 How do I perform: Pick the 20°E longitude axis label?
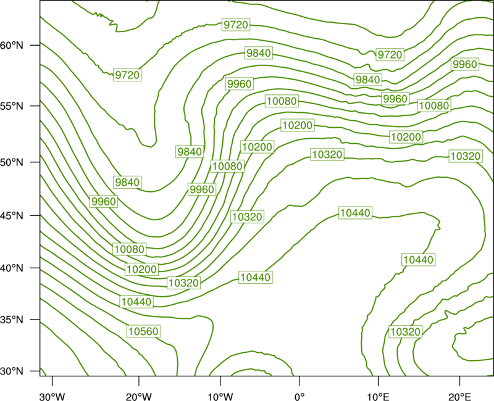pos(459,397)
